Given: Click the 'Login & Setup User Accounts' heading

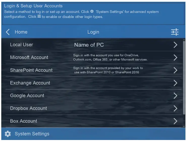Looking at the screenshot, I should point(33,6).
